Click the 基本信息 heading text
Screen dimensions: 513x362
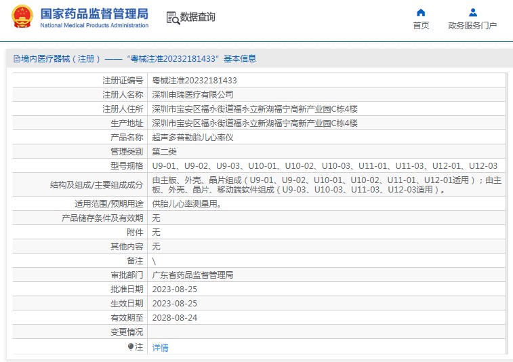point(240,59)
